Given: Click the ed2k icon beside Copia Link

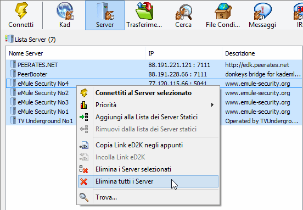Looking at the screenshot, I should pos(84,145).
